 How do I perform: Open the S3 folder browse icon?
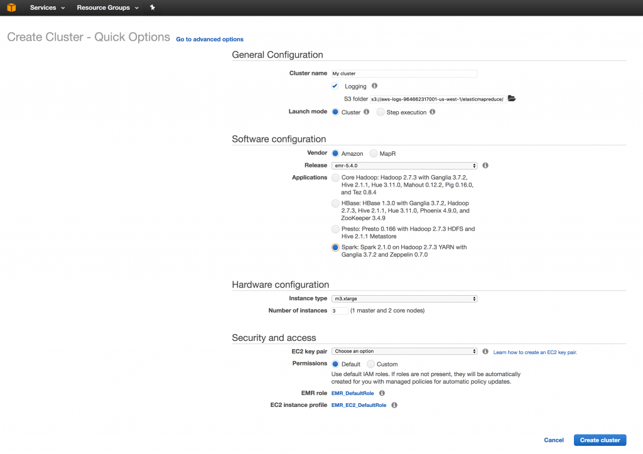coord(512,99)
